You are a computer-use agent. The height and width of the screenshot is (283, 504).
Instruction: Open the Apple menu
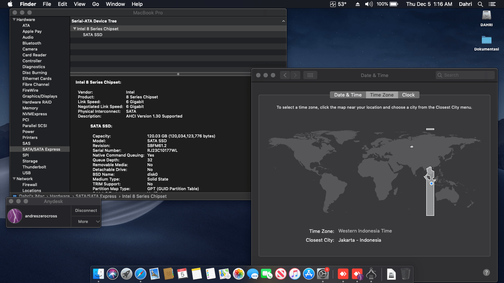tap(10, 4)
